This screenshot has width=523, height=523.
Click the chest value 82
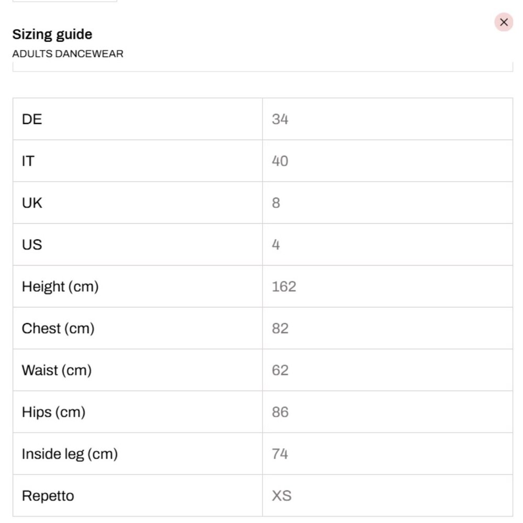click(280, 328)
